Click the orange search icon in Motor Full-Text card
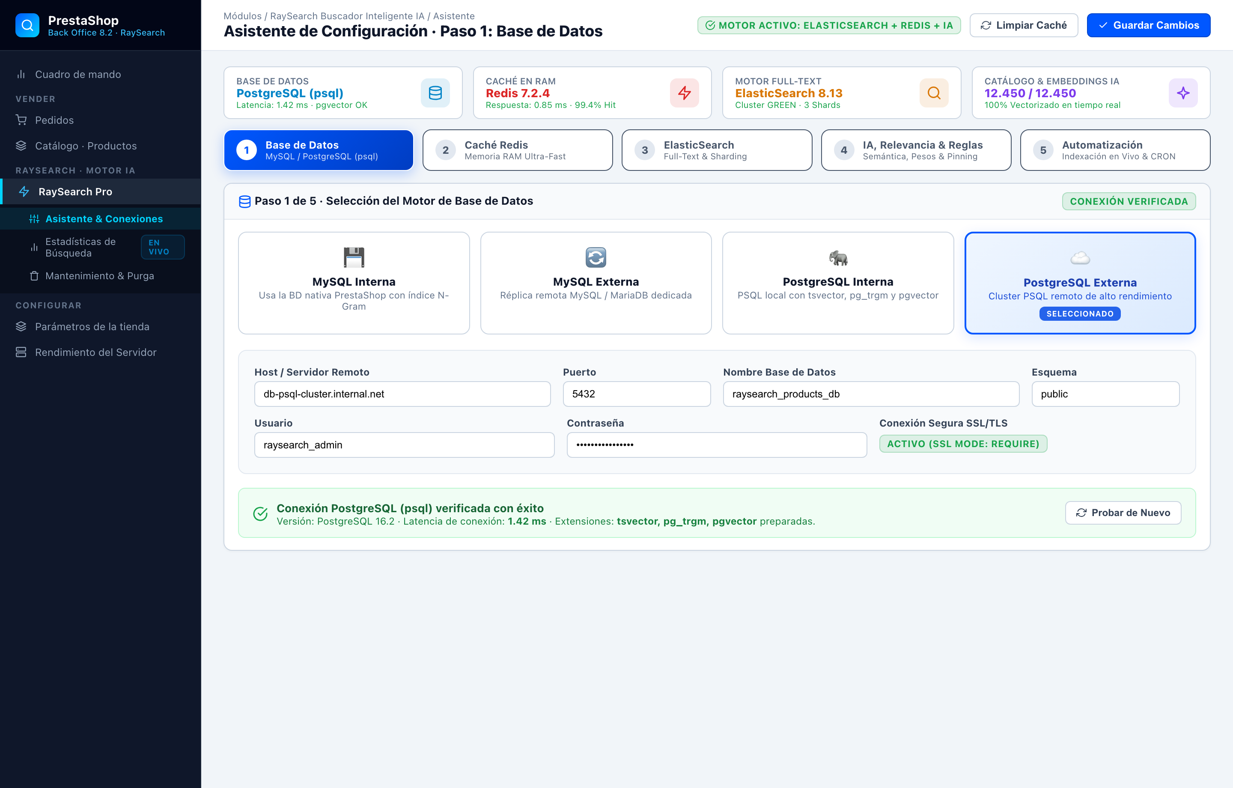The image size is (1233, 788). (x=934, y=93)
